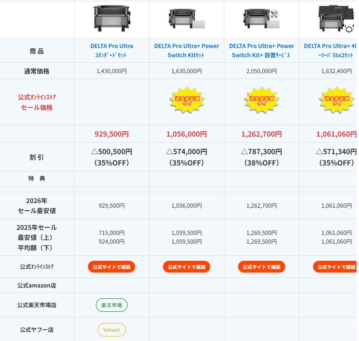Click 過去最安値タイ badge above the 1,056,000円 price
Viewport: 359px width, 341px height.
tap(186, 100)
